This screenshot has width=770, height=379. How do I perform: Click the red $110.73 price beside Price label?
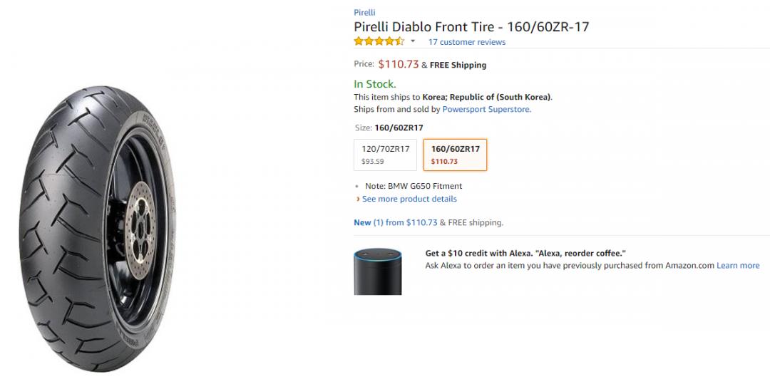[x=398, y=64]
